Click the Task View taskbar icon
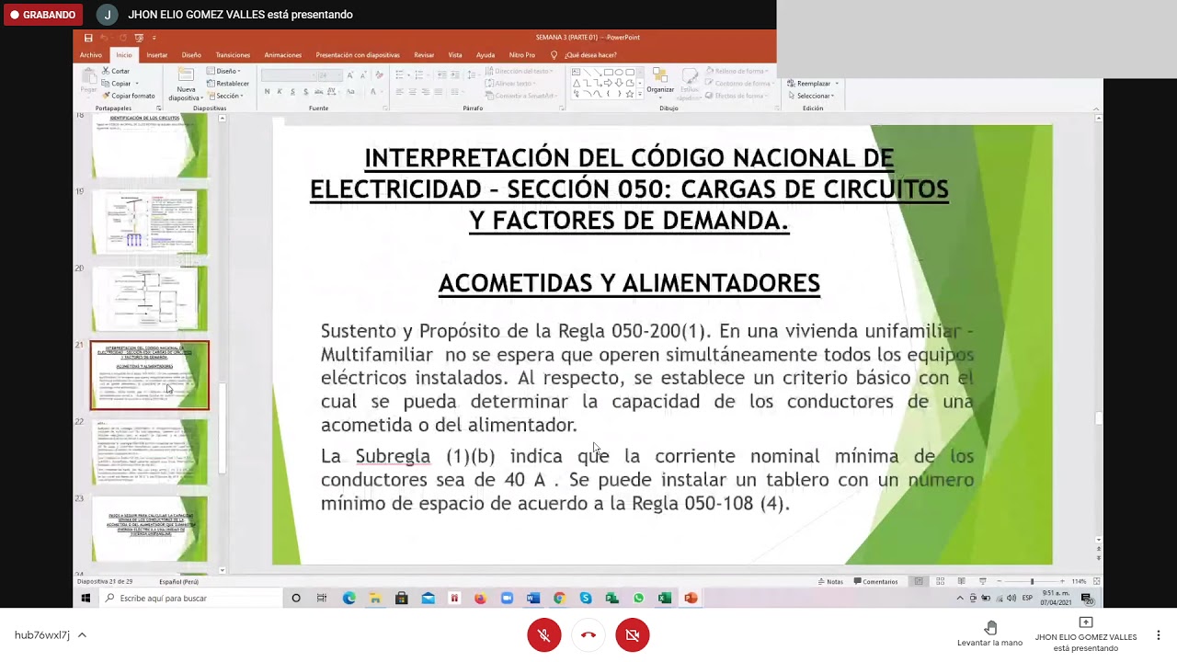 pos(322,599)
